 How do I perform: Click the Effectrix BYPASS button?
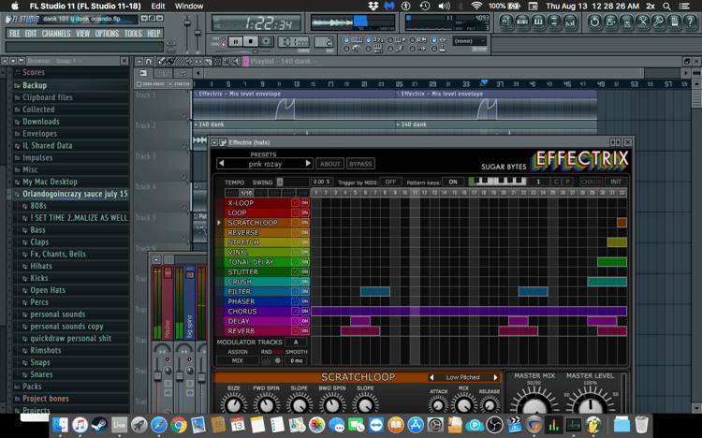point(360,164)
